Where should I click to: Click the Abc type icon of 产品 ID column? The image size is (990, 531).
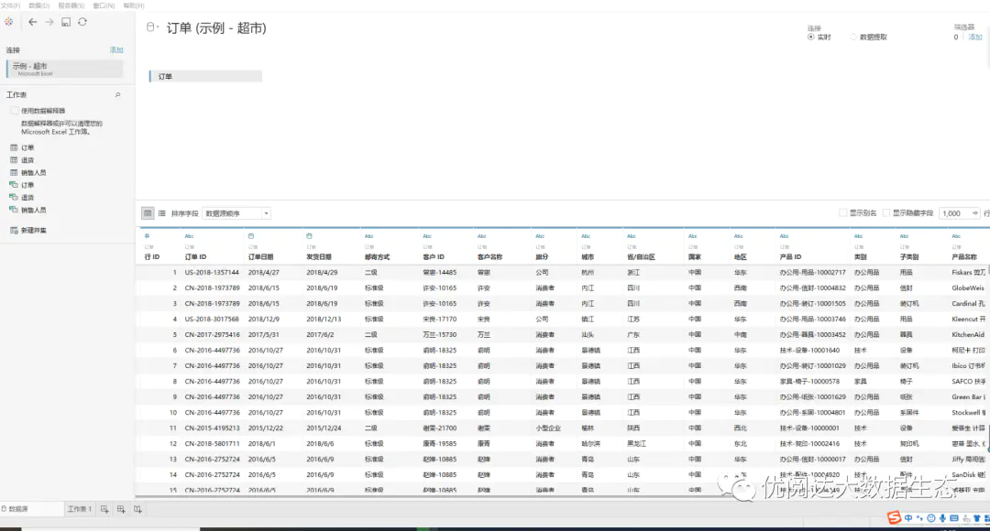(x=784, y=236)
